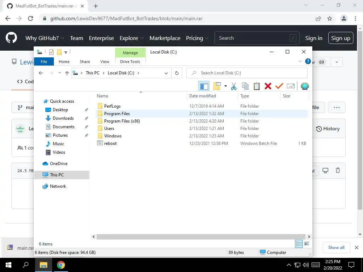The height and width of the screenshot is (272, 363).
Task: Open the shell icon settings at toolbar end
Action: tap(305, 86)
